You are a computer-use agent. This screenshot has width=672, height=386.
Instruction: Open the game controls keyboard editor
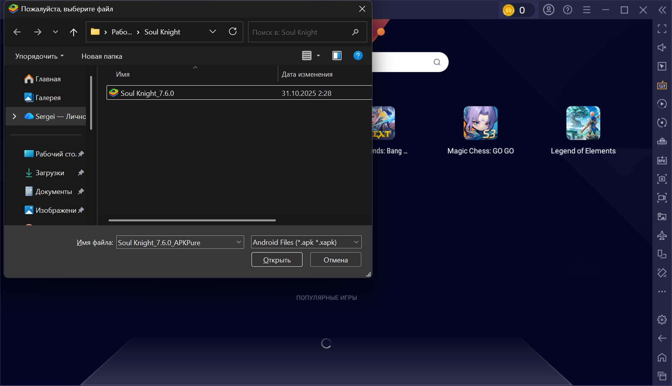click(x=662, y=85)
